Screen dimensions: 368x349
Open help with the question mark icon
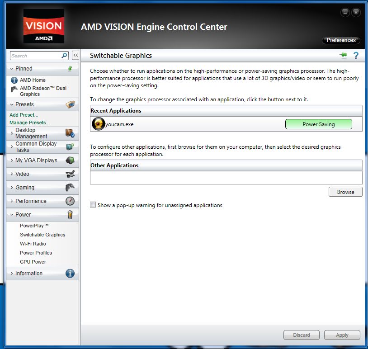coord(356,56)
